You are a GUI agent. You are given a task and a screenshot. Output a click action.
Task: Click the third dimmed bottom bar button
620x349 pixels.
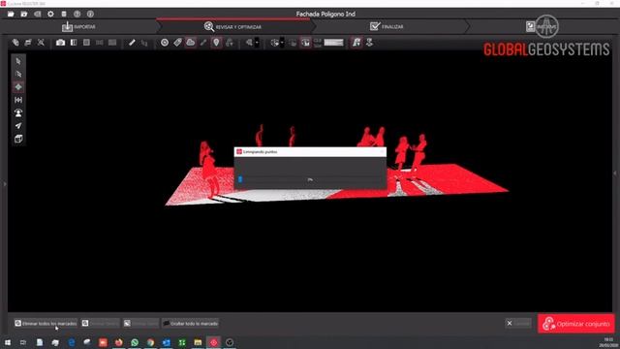(x=140, y=323)
